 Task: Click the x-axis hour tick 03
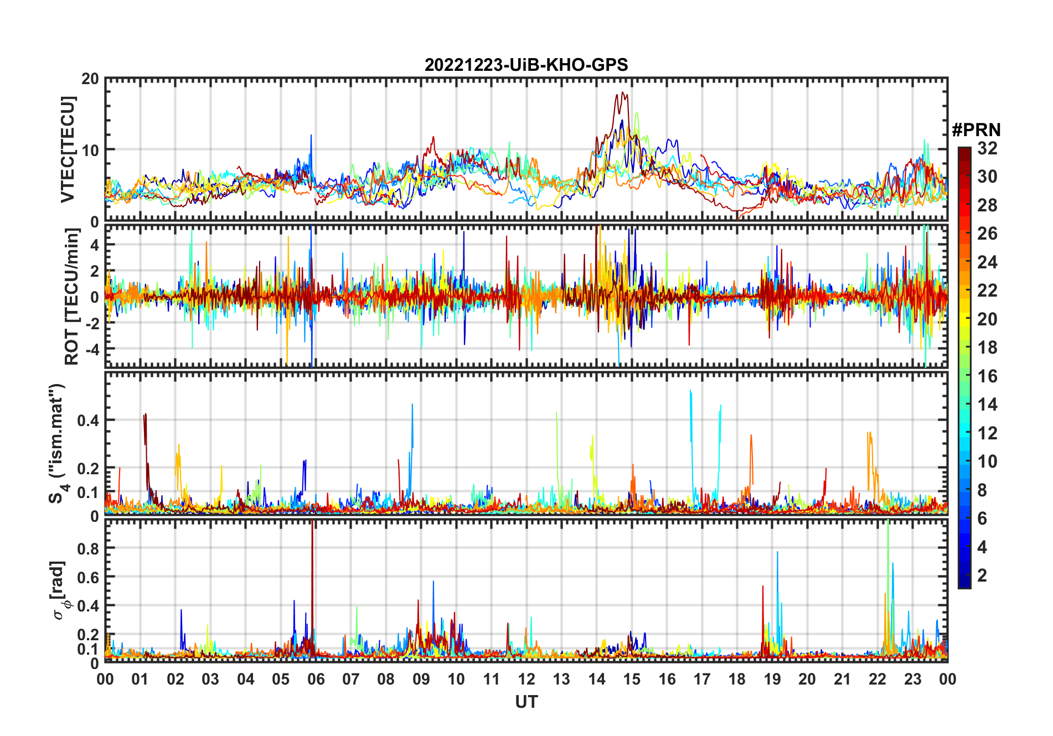pyautogui.click(x=210, y=679)
